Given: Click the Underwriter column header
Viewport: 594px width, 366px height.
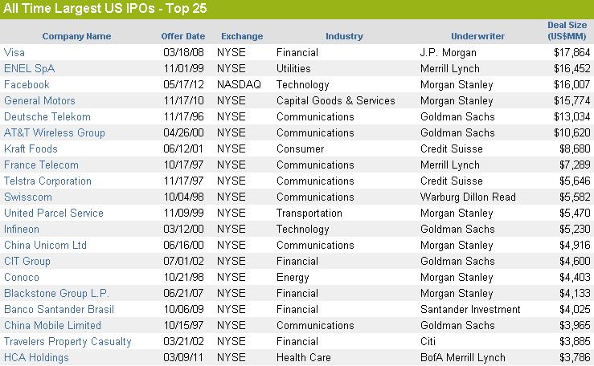Looking at the screenshot, I should (x=477, y=36).
